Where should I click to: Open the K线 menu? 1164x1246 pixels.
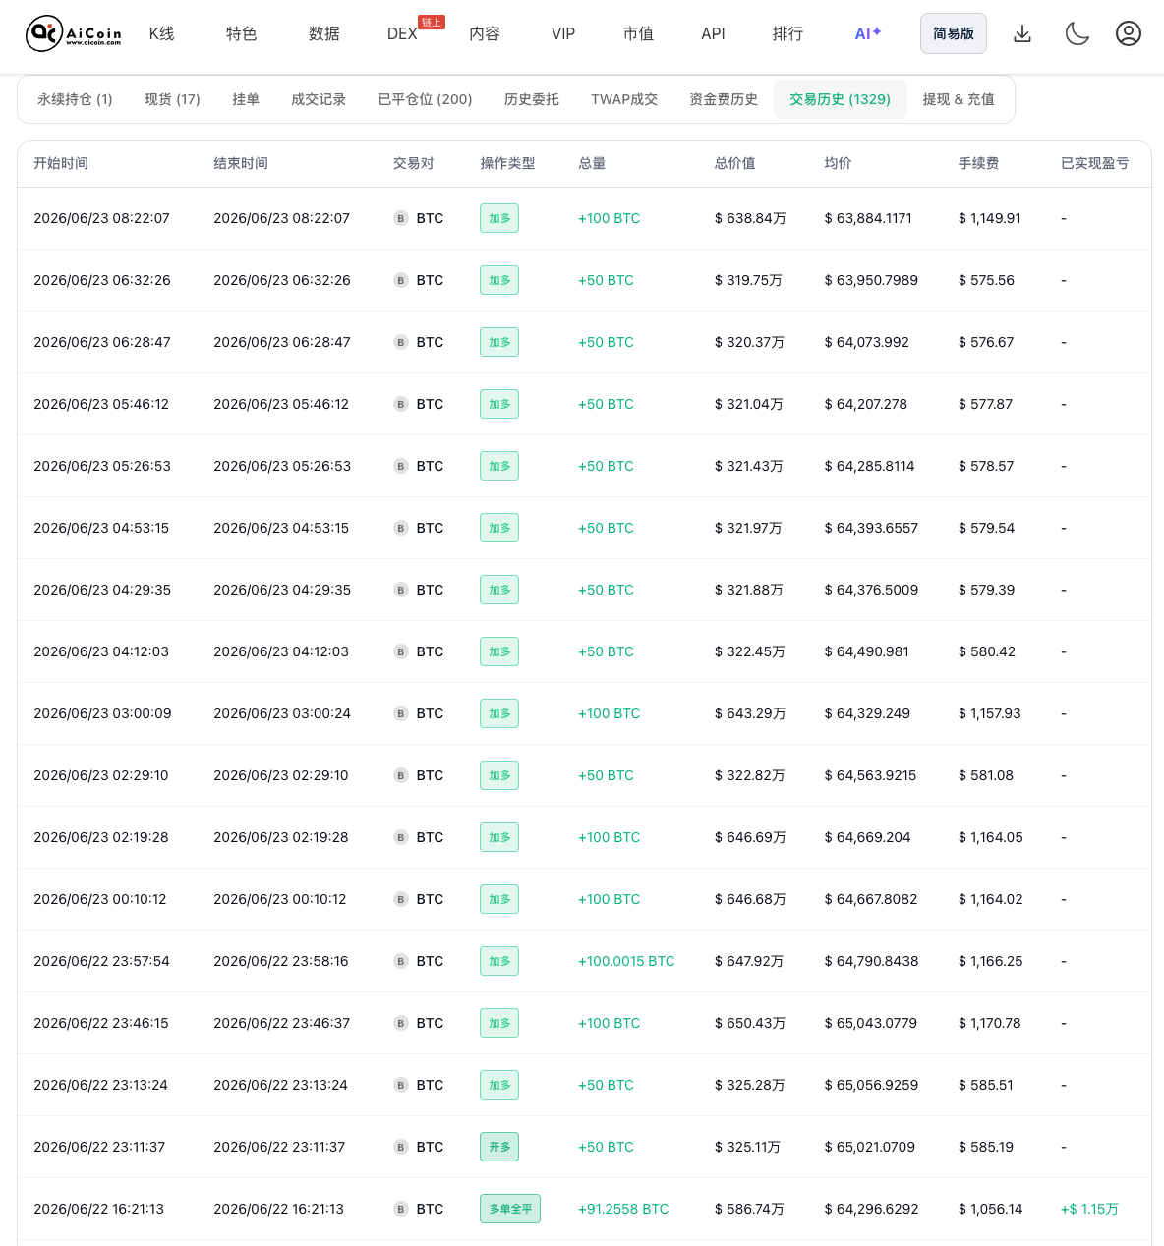tap(161, 33)
